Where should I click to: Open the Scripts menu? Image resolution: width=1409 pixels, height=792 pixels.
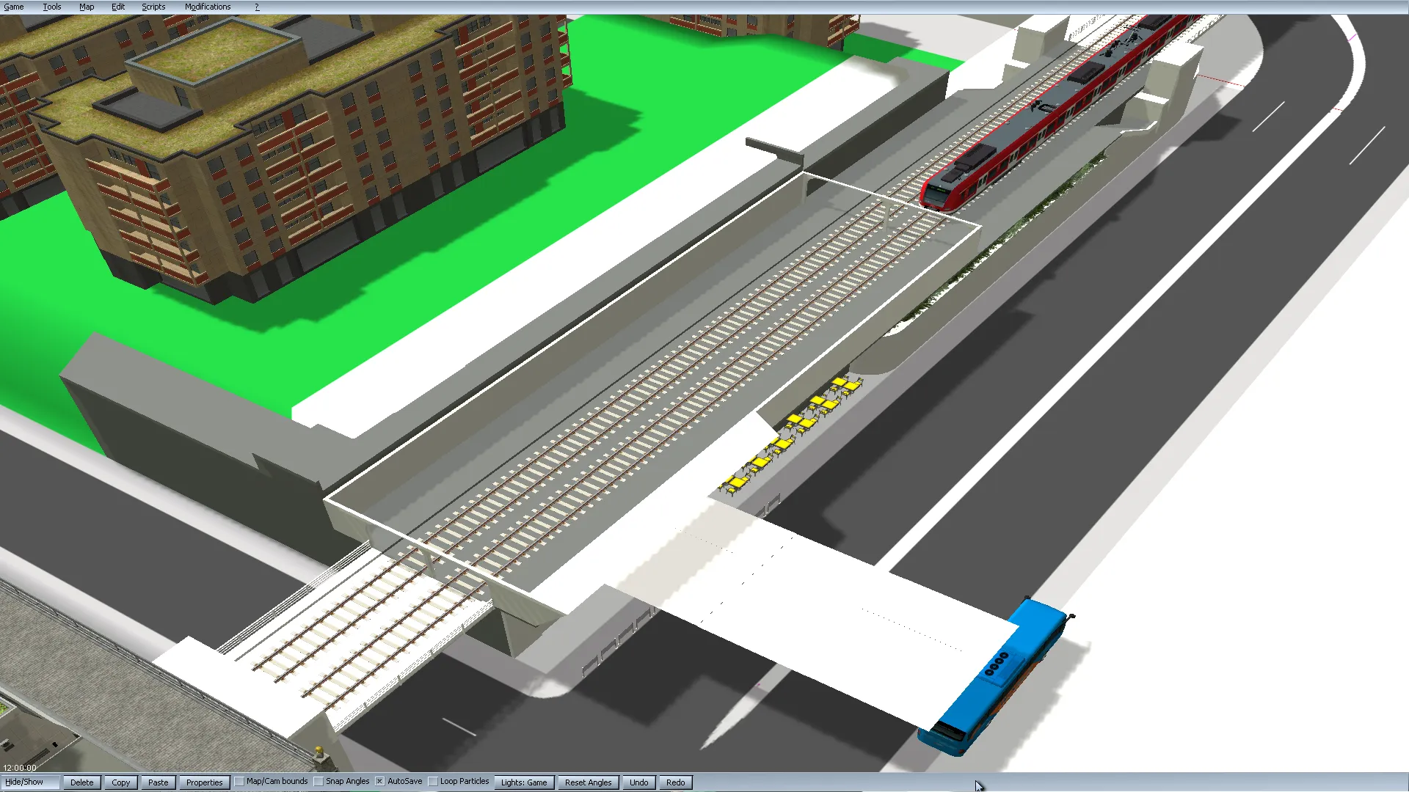tap(153, 7)
